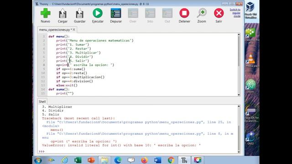Viewport: 292px width, 164px height.
Task: Click line 'if op==1:suma()'
Action: 71,69
